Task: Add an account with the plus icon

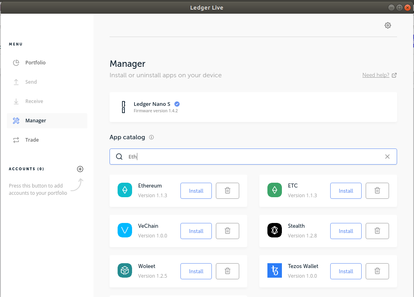Action: click(80, 169)
